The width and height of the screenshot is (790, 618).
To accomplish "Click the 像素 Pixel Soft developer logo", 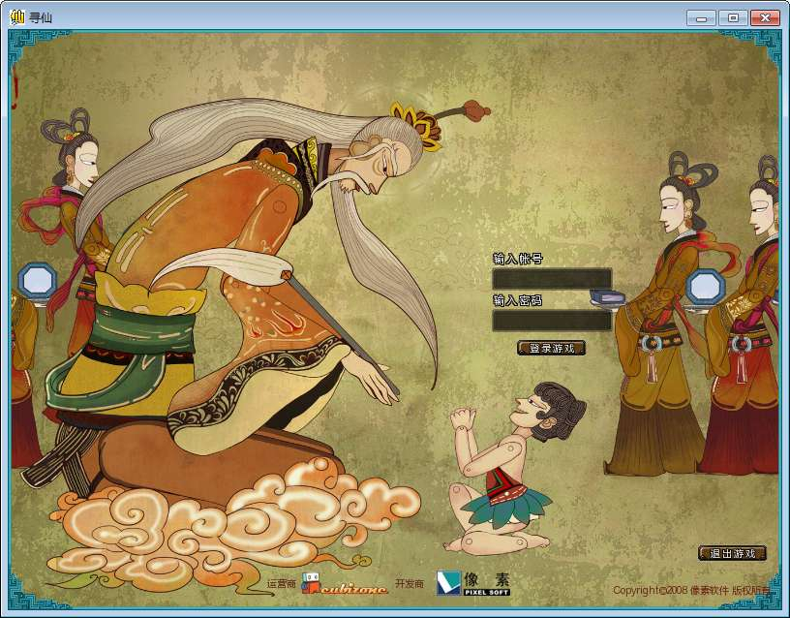I will [x=473, y=583].
